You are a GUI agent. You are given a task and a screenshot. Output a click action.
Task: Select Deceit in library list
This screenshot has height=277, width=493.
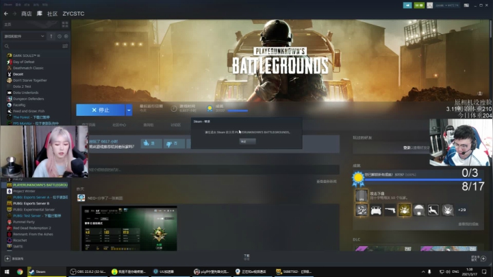(18, 74)
